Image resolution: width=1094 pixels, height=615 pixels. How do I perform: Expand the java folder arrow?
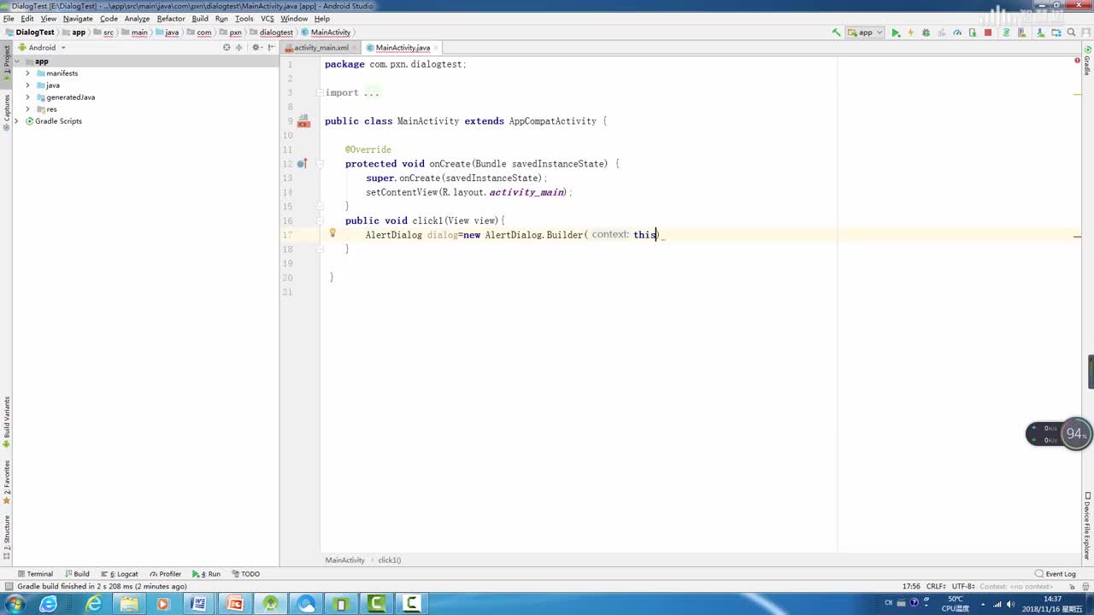click(28, 85)
